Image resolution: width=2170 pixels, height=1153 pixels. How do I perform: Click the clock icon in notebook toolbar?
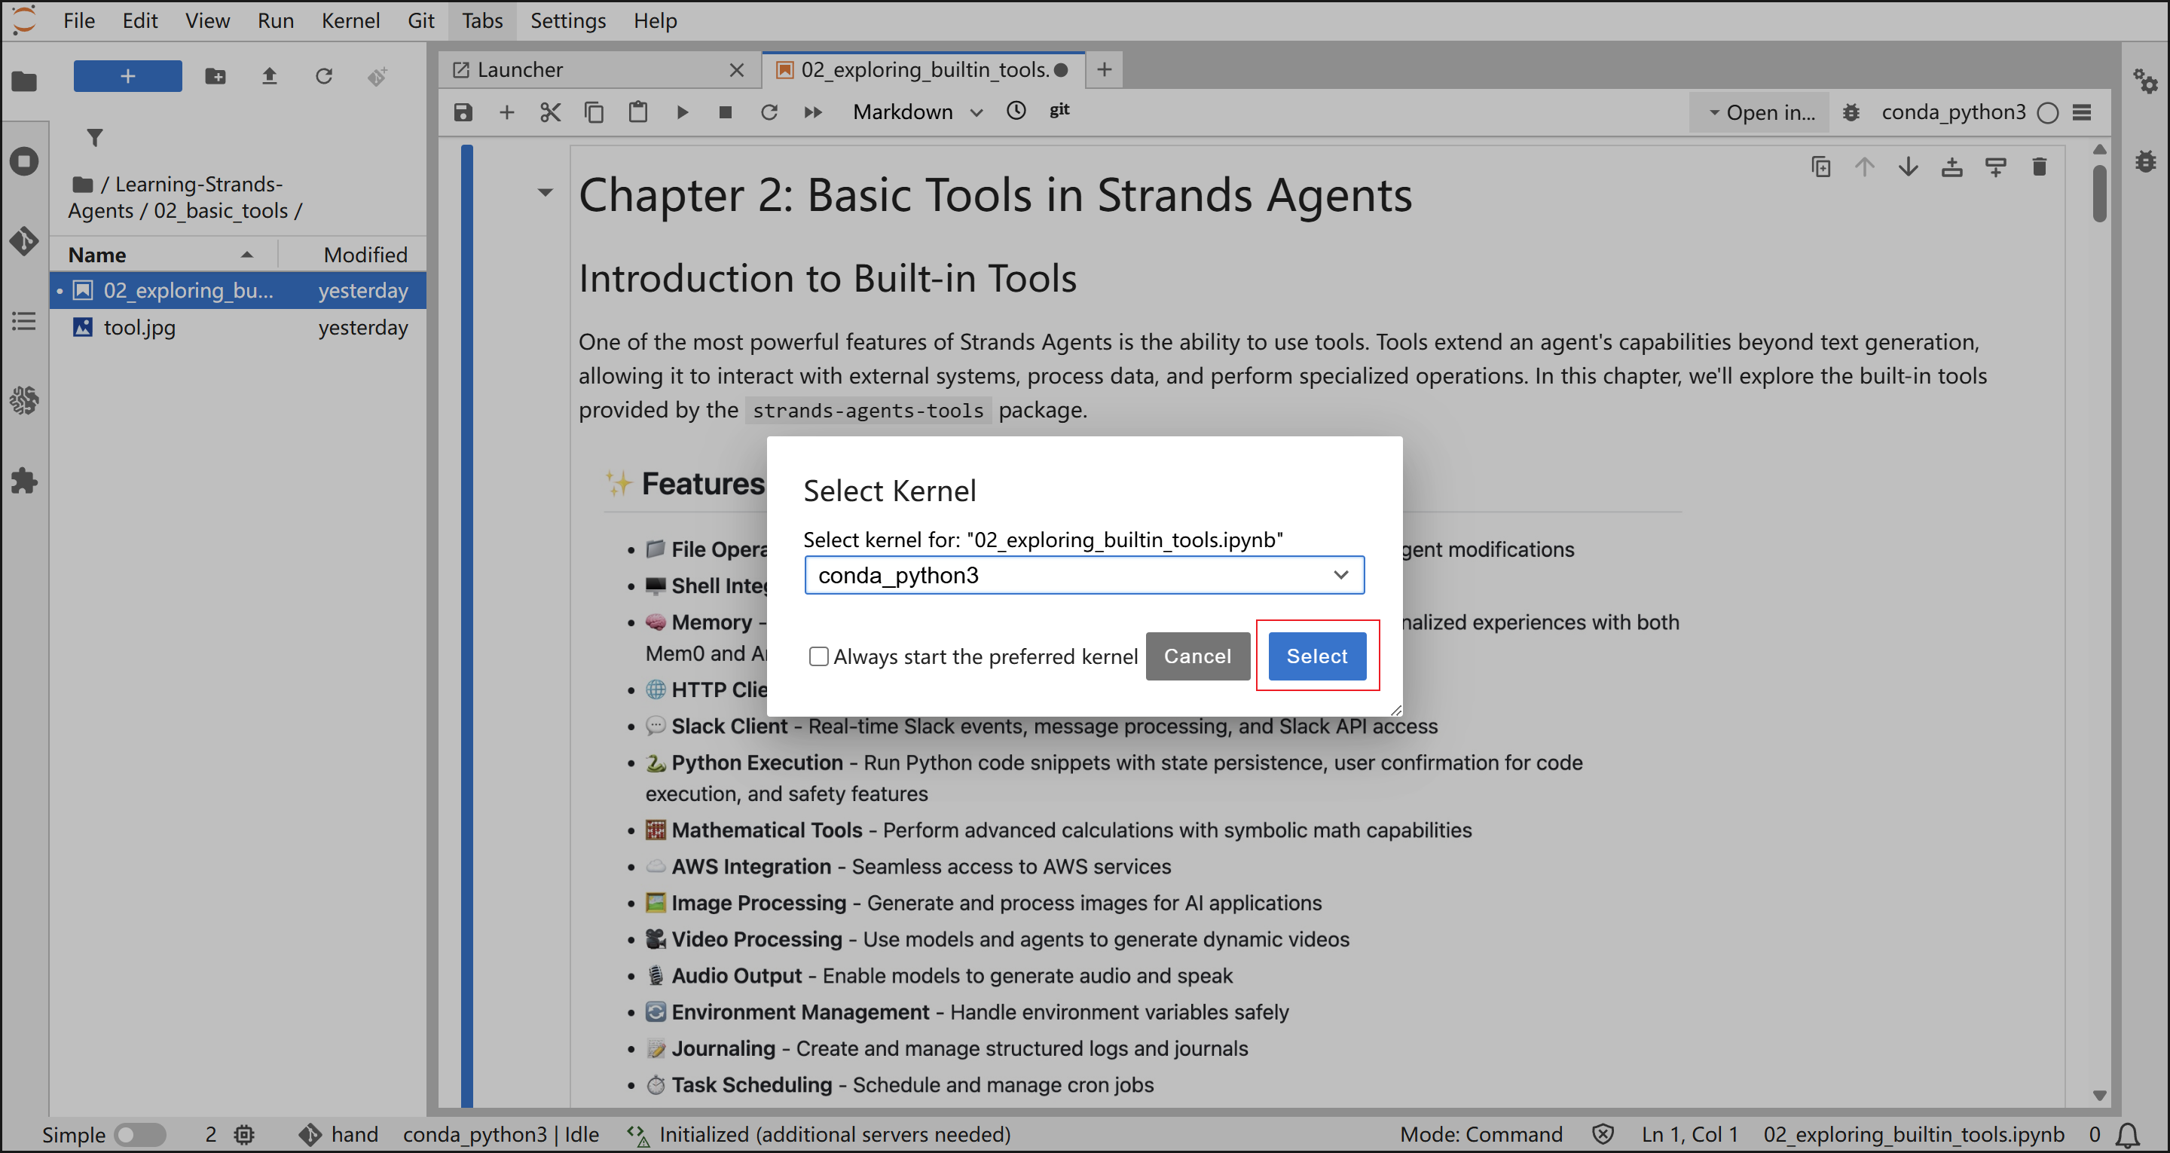tap(1016, 111)
